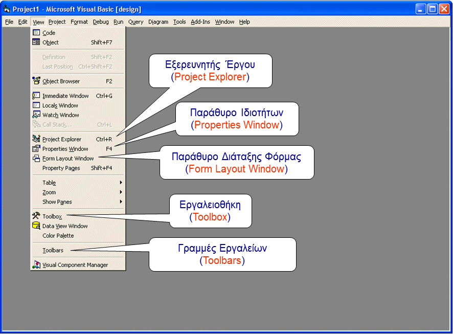Click the Watch Window icon

pyautogui.click(x=36, y=115)
